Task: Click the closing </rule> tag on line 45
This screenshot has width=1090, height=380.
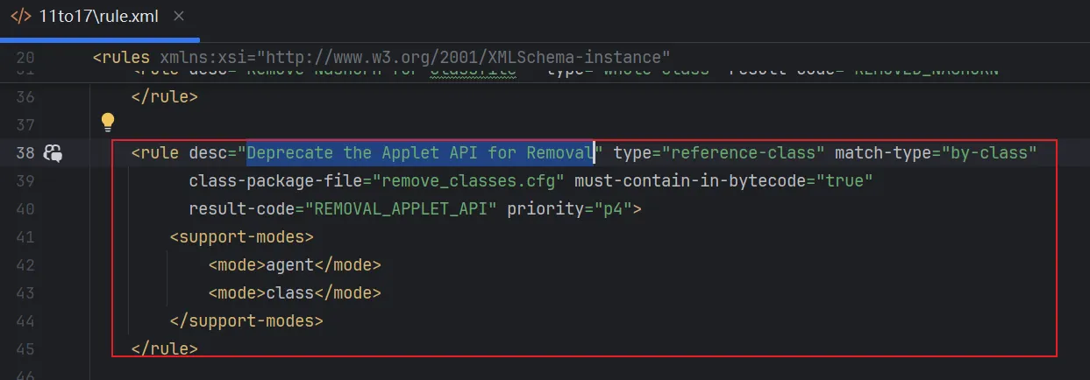Action: (x=165, y=348)
